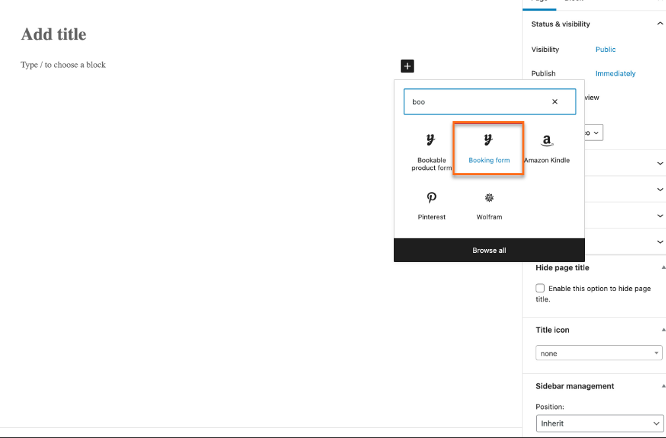Open the Position dropdown showing Inherit
The height and width of the screenshot is (438, 666).
click(599, 423)
